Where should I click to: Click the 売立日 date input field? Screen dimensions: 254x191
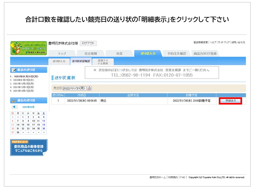pyautogui.click(x=74, y=88)
